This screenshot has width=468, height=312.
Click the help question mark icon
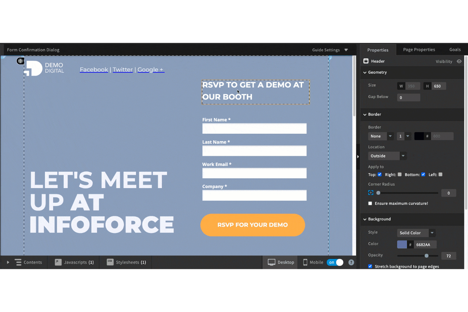coord(351,262)
